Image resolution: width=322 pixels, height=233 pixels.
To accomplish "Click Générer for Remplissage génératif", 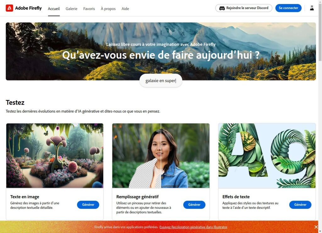I will click(194, 205).
